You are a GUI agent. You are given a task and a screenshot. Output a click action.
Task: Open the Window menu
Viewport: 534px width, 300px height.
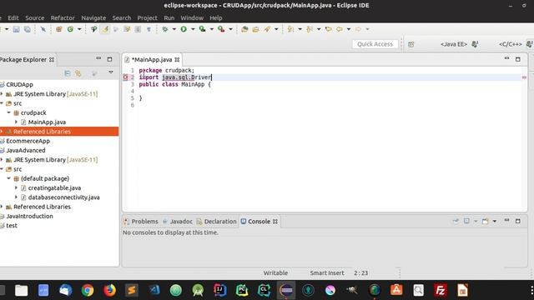click(x=192, y=18)
